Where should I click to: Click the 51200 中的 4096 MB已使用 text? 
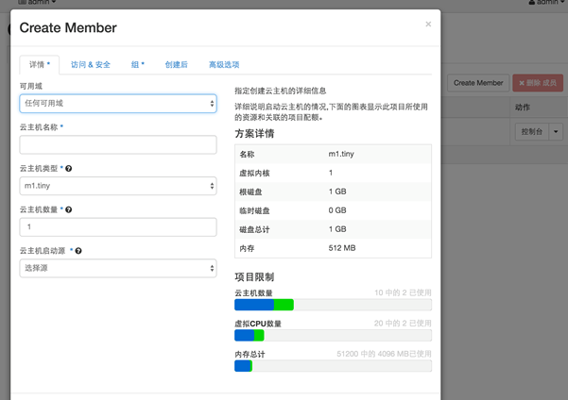[384, 354]
